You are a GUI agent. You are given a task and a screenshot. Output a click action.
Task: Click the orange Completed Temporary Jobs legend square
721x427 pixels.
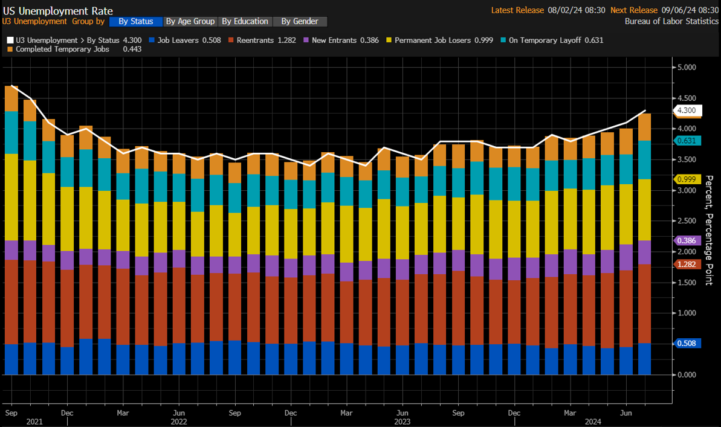(x=8, y=50)
